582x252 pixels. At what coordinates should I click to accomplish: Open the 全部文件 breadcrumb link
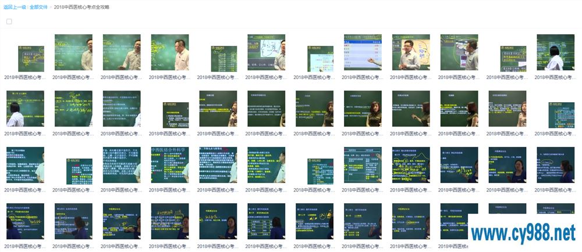tap(38, 7)
